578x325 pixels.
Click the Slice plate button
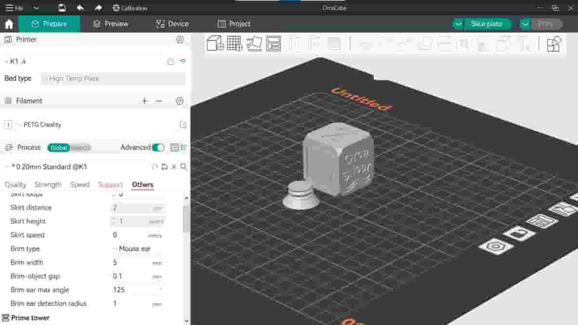coord(487,24)
